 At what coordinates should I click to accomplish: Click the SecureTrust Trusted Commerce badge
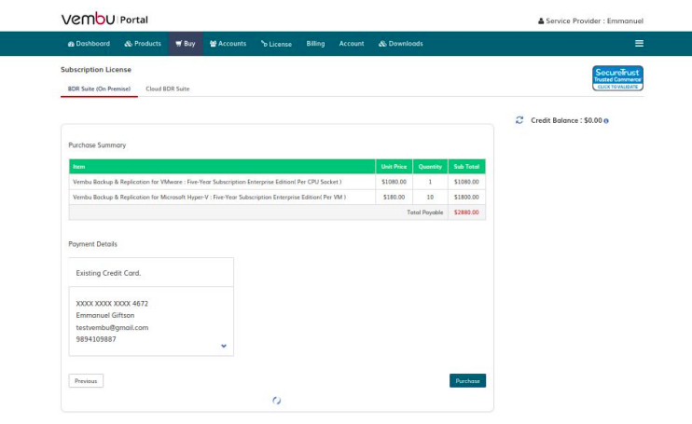(617, 78)
